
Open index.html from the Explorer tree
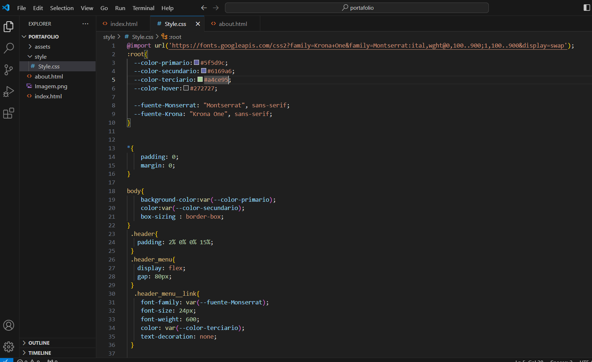coord(58,96)
